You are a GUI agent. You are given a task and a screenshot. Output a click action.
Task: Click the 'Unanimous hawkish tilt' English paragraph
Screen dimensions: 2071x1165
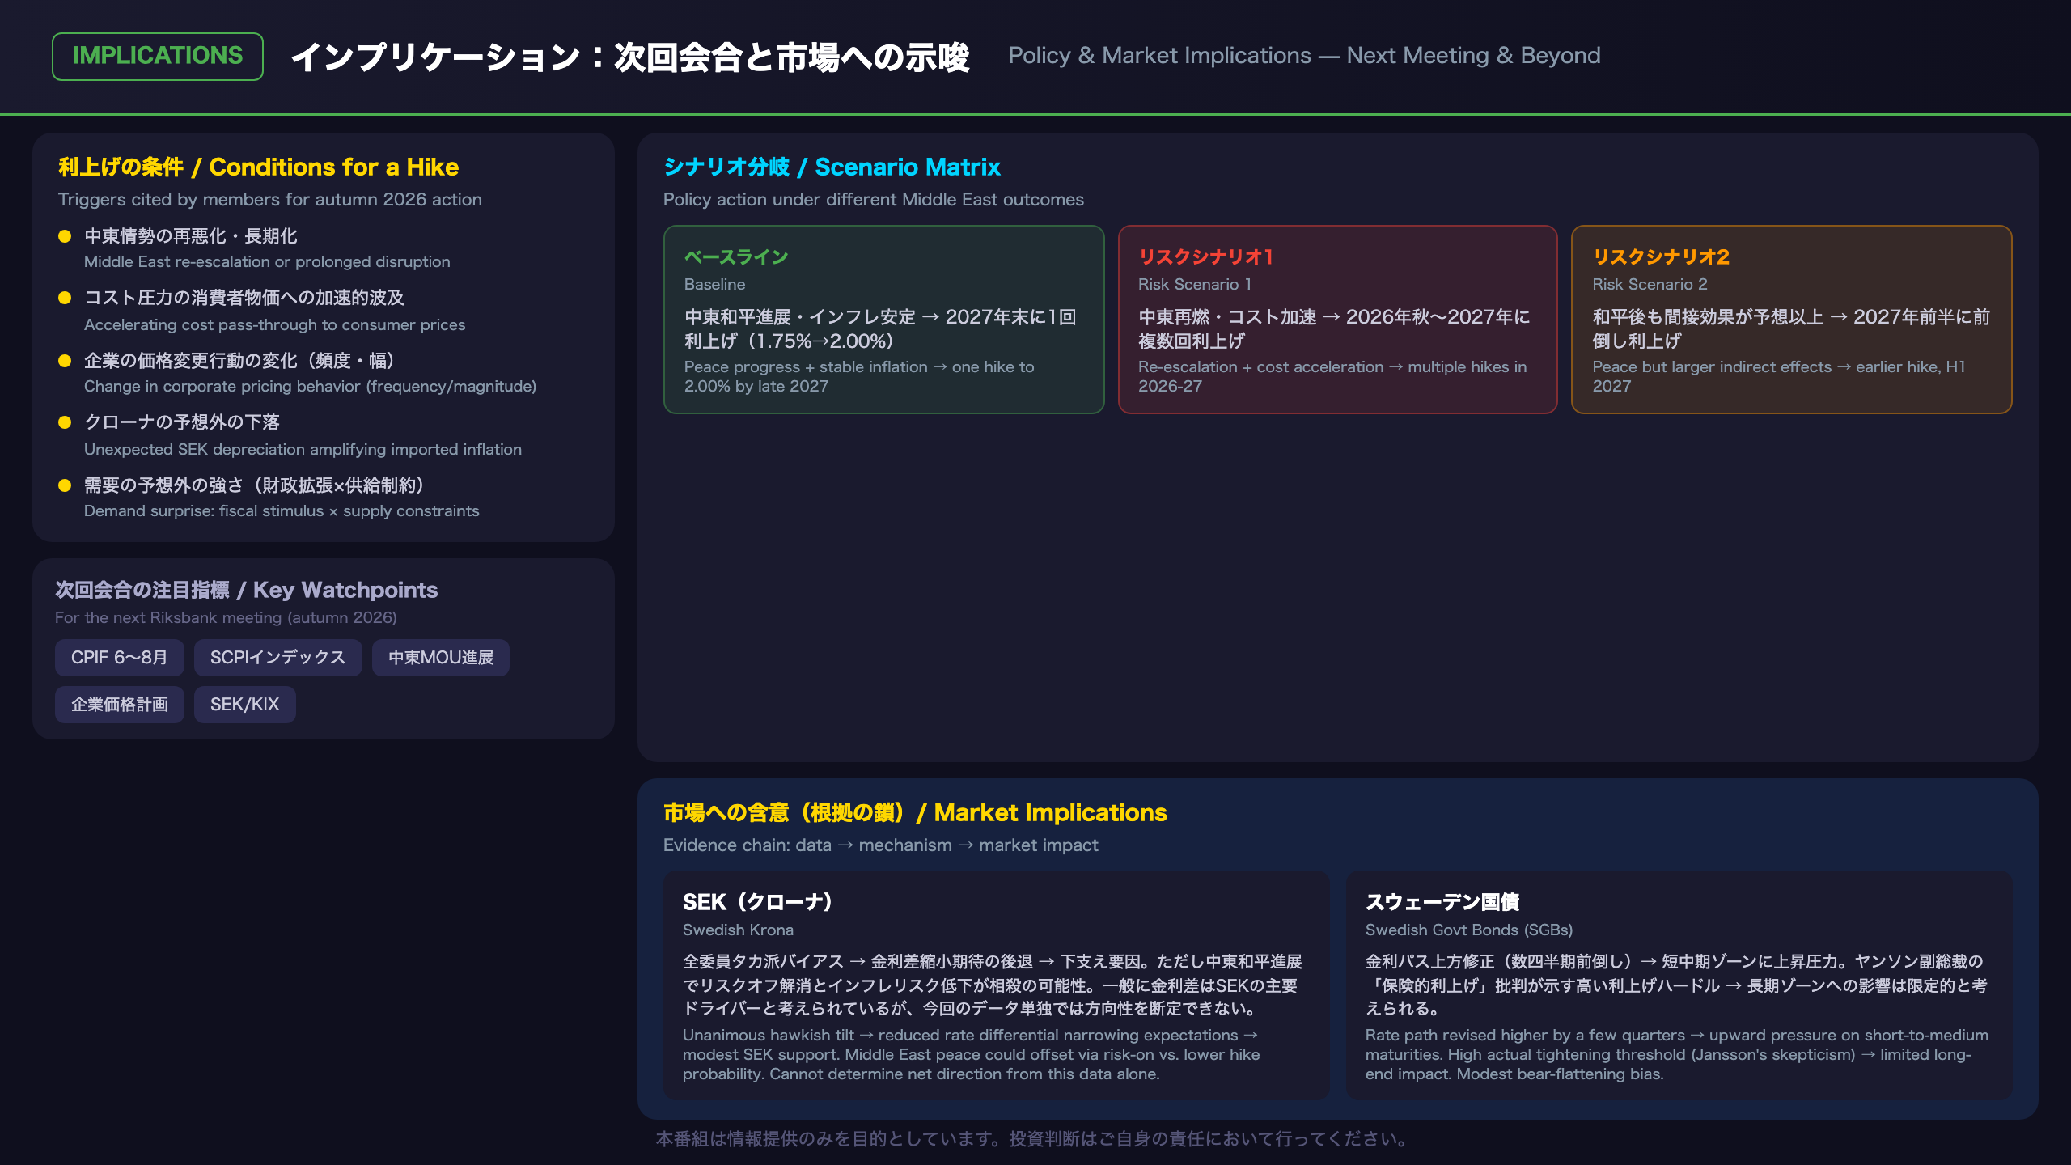click(971, 1055)
